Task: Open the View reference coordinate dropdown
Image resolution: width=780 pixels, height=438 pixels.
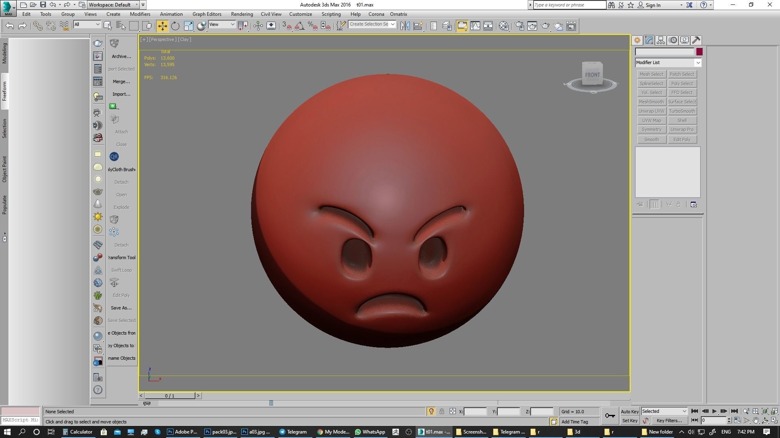Action: 222,24
